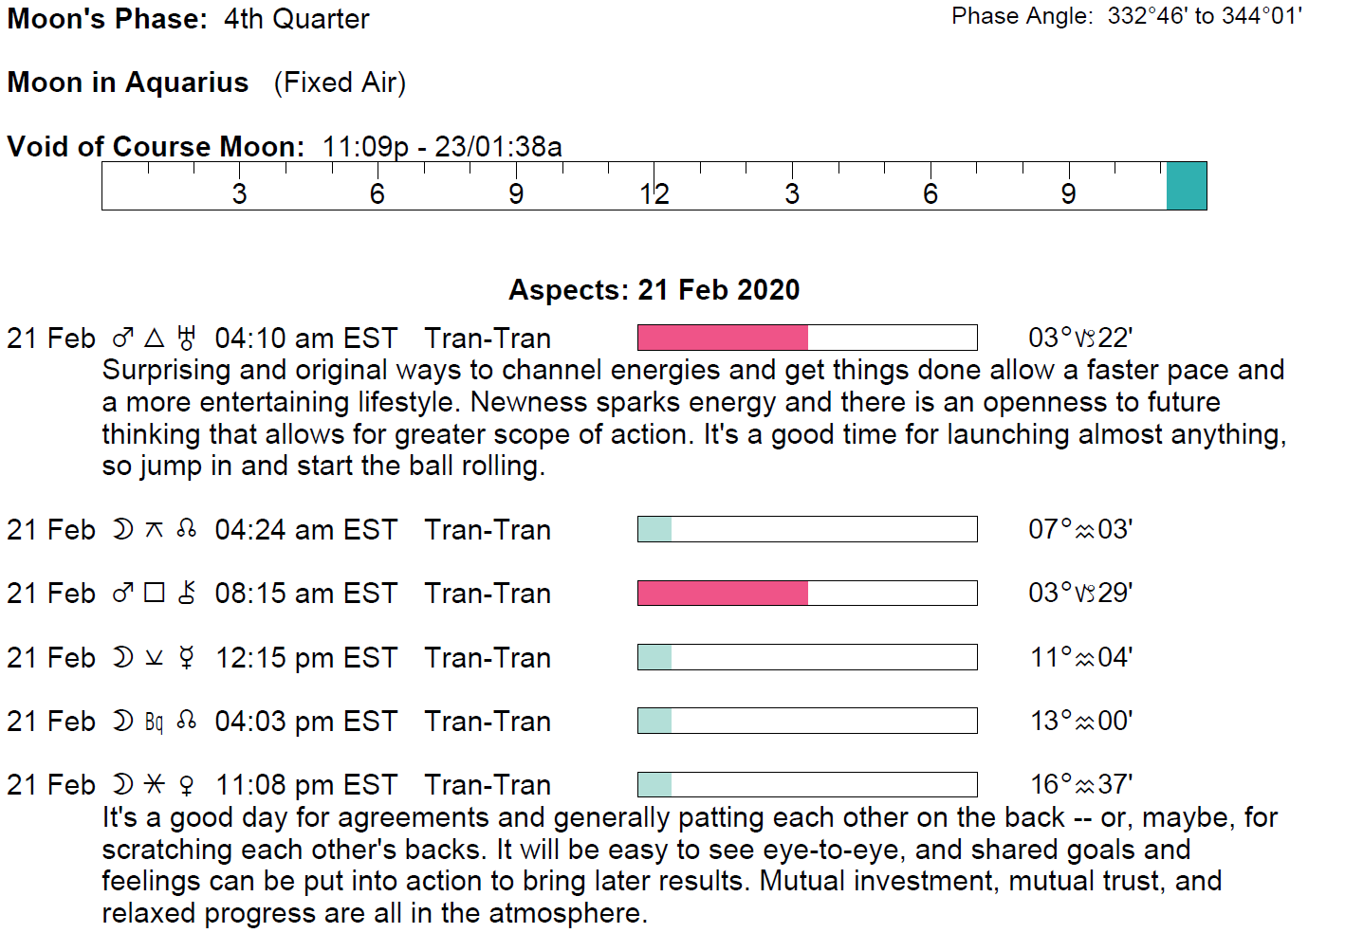Click the North Node glyph in the 04:24 am row
This screenshot has height=933, width=1345.
pyautogui.click(x=187, y=529)
